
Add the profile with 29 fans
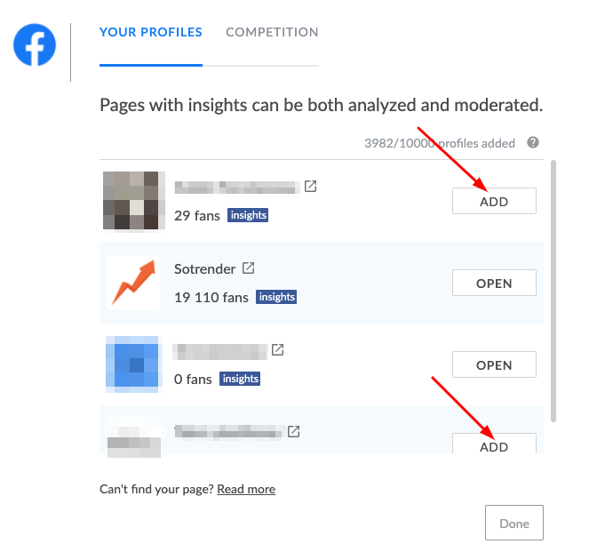[x=494, y=201]
